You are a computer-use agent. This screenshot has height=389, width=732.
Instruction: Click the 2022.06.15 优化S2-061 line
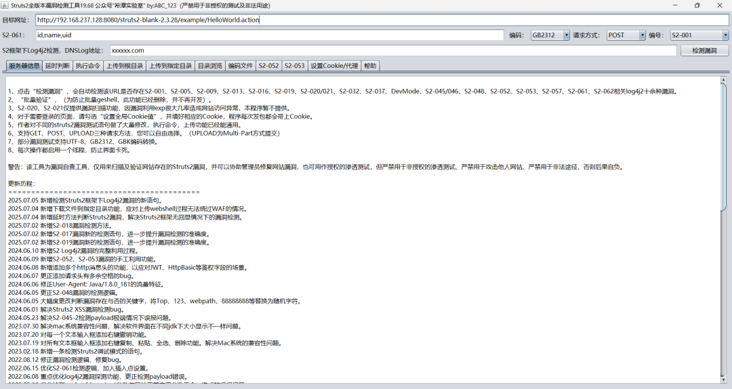(79, 369)
